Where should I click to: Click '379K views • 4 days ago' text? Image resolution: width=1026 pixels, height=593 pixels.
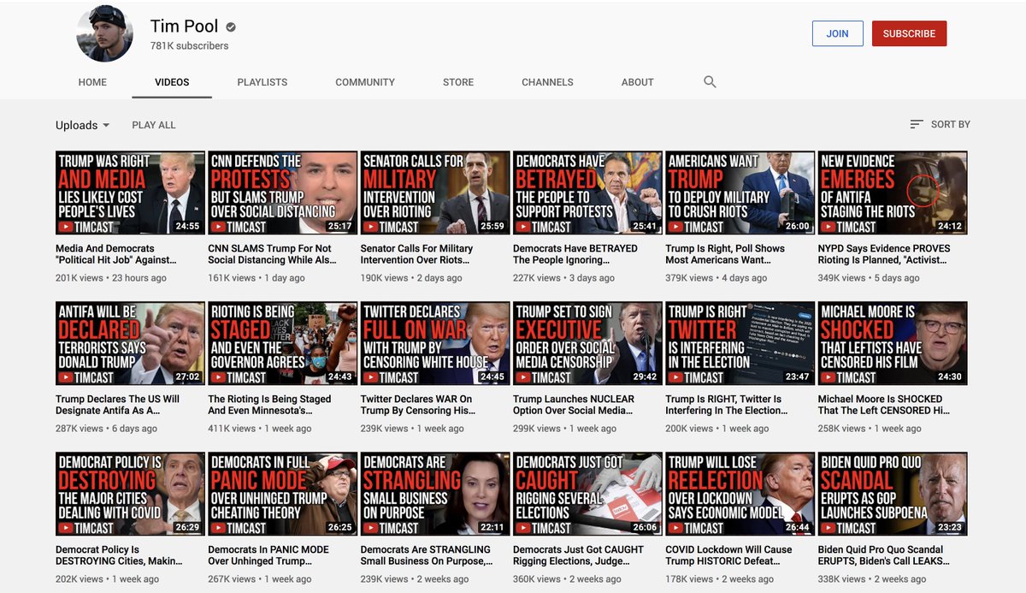pyautogui.click(x=716, y=278)
